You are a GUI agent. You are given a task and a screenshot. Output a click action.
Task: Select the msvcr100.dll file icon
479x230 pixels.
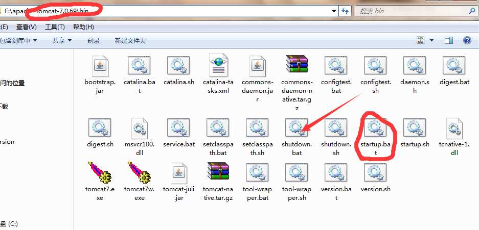139,128
